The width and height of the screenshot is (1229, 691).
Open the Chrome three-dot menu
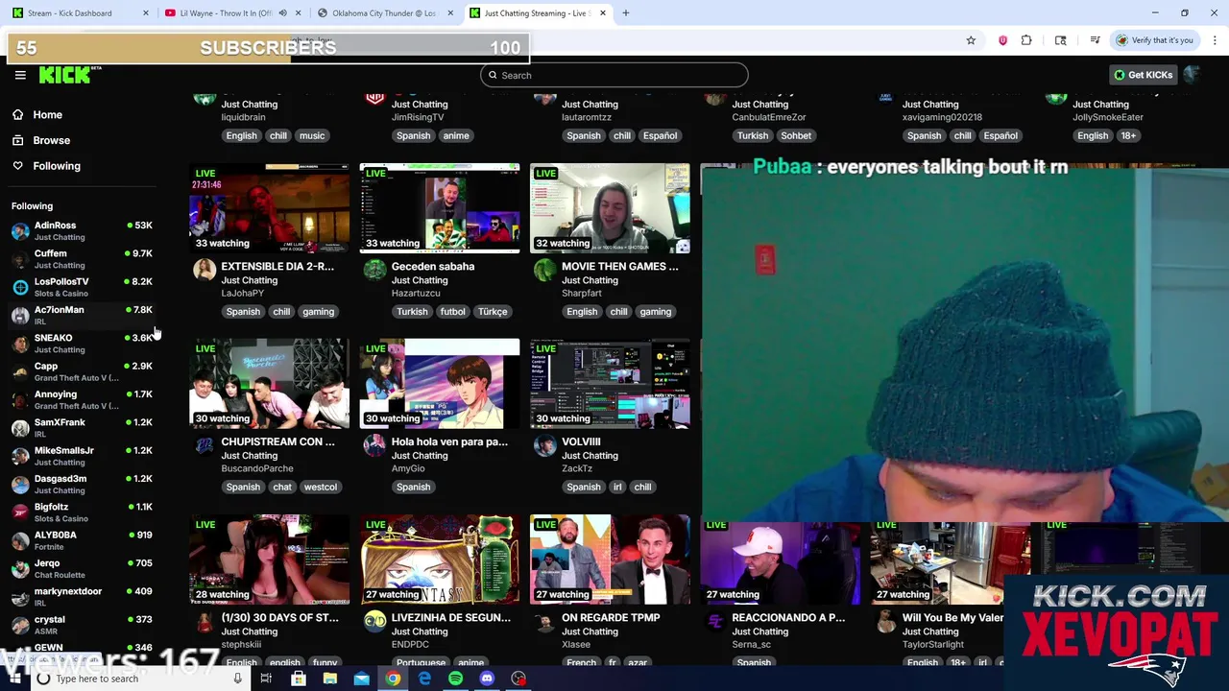(1215, 40)
